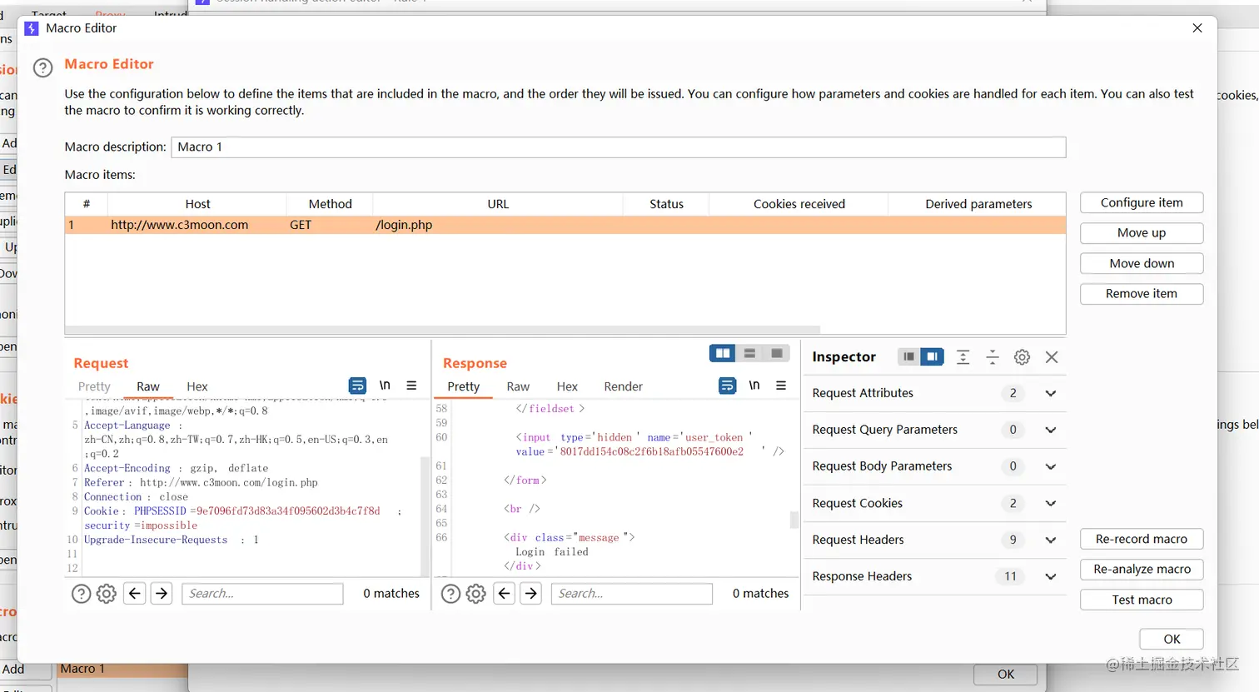
Task: Open Inspector settings gear
Action: click(x=1022, y=357)
